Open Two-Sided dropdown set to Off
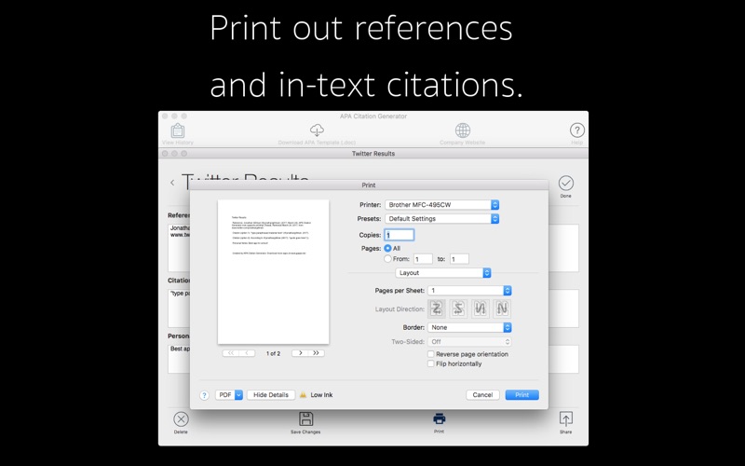This screenshot has width=745, height=466. pyautogui.click(x=469, y=342)
